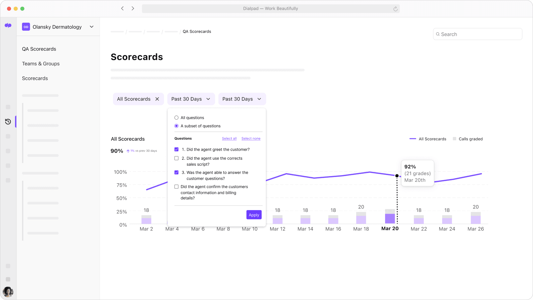Remove the All Scorecards filter with X
Screen dimensions: 533x300
pyautogui.click(x=157, y=99)
